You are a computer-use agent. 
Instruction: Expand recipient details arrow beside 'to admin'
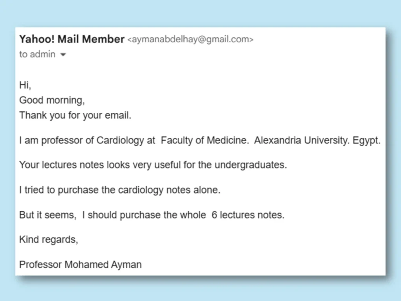[x=63, y=54]
